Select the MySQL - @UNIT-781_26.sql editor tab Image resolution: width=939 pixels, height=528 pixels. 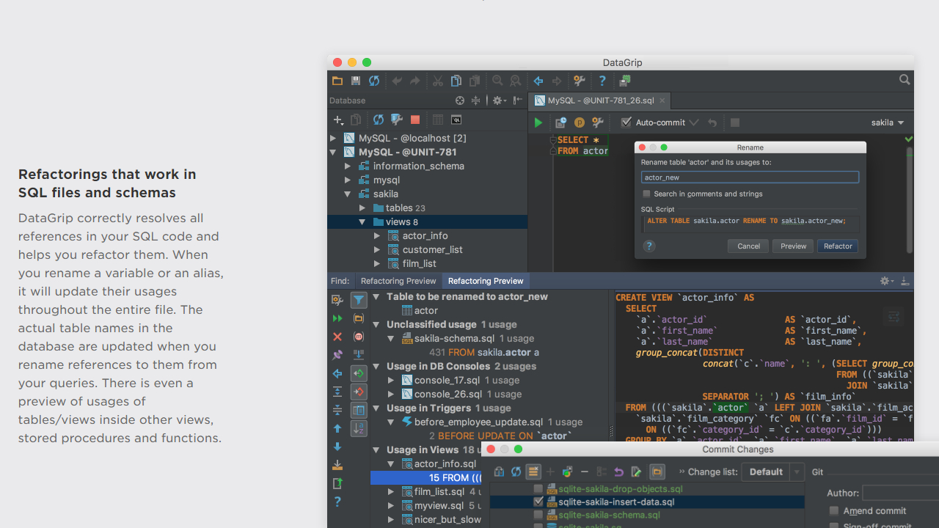click(x=599, y=100)
